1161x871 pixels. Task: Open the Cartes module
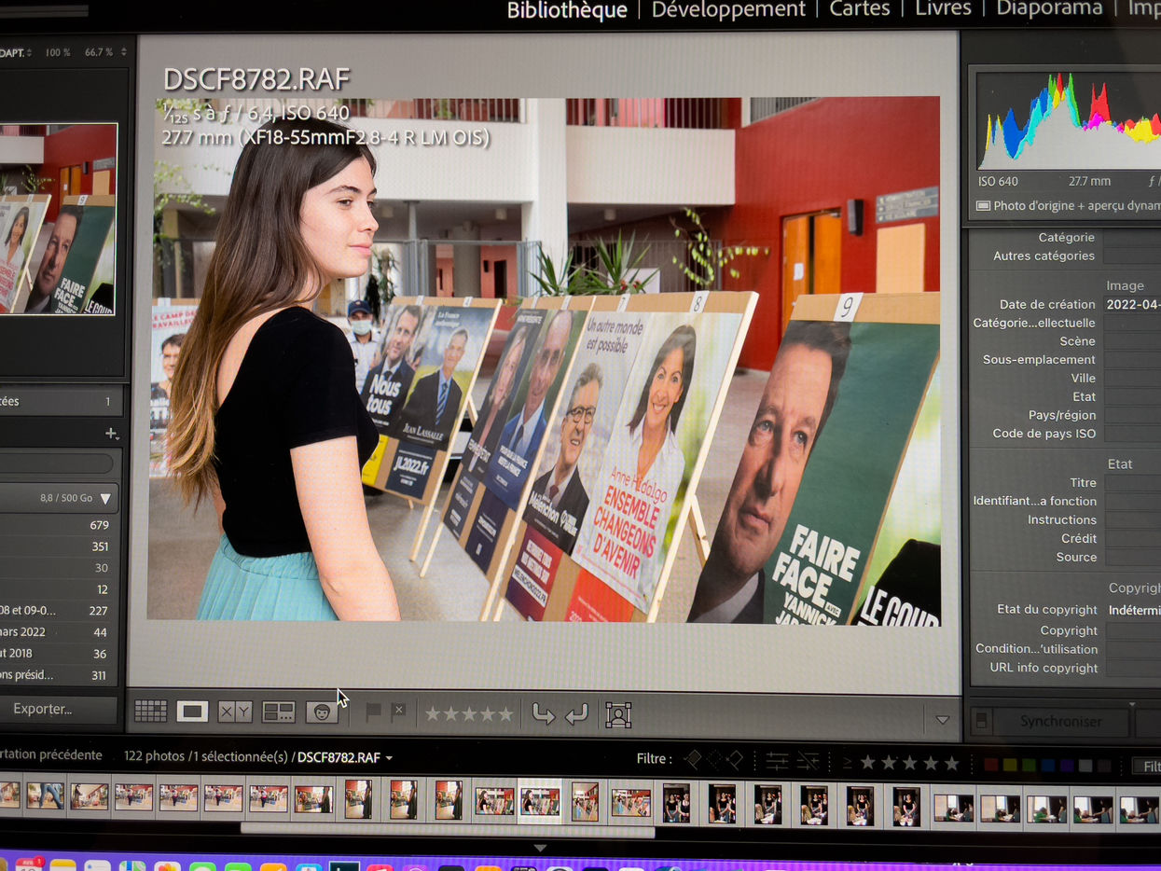tap(859, 9)
